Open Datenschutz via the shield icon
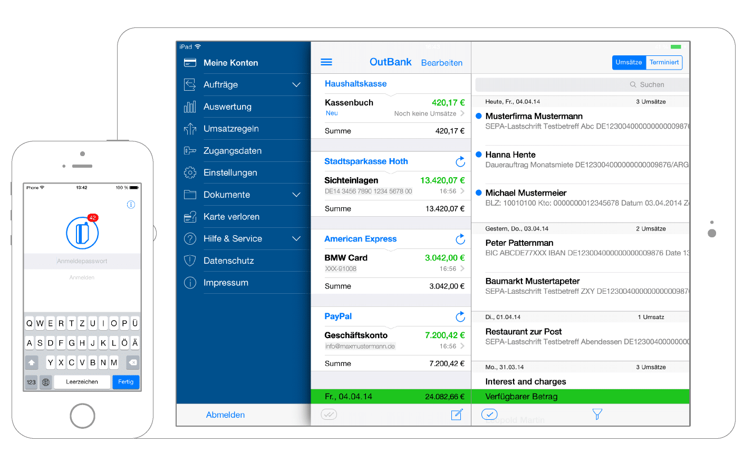Viewport: 753px width, 462px height. pyautogui.click(x=190, y=261)
